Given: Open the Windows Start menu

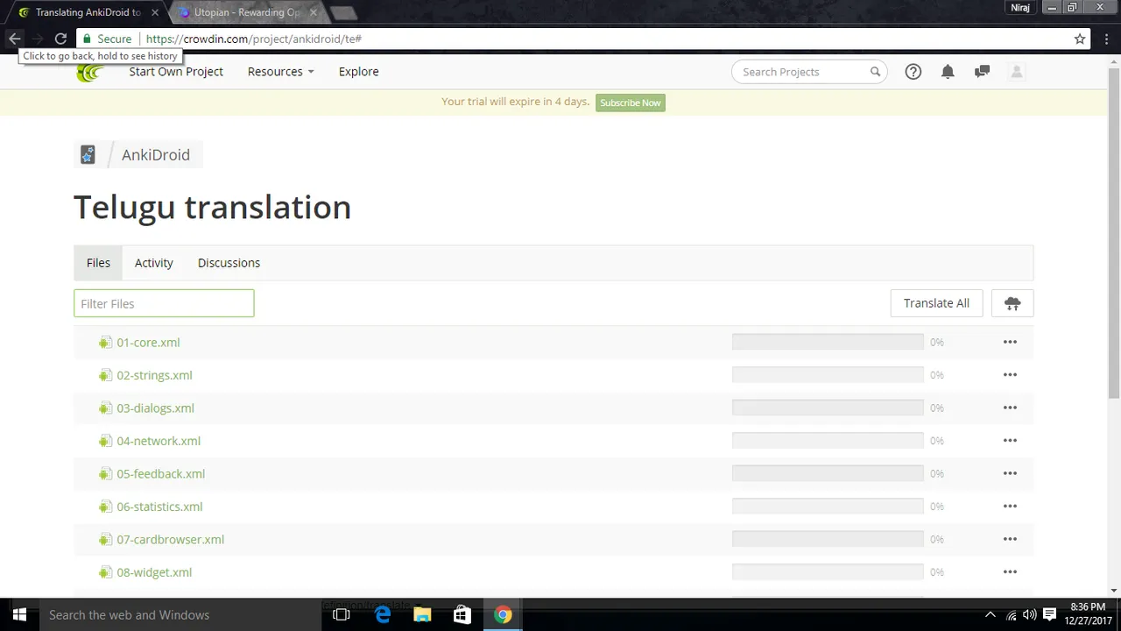Looking at the screenshot, I should coord(19,615).
